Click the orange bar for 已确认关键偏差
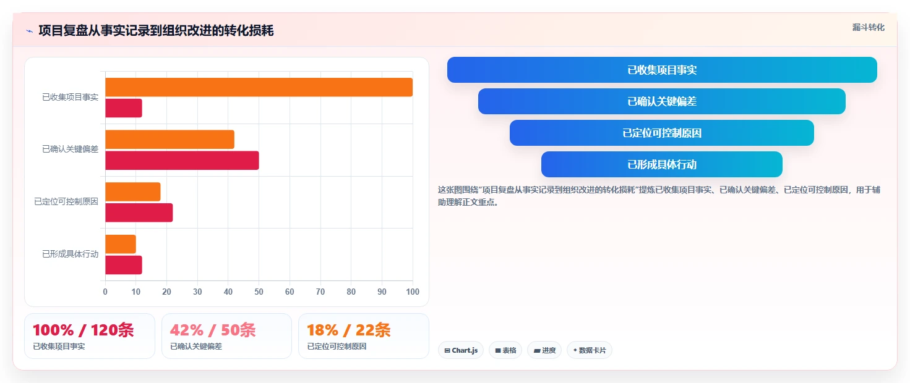The image size is (910, 383). 170,140
